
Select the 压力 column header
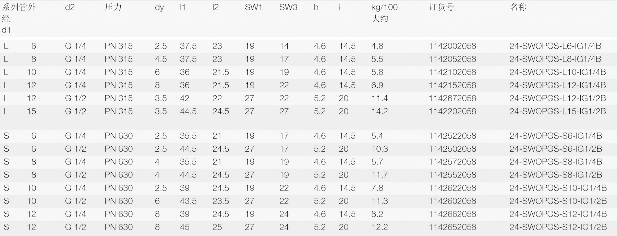(x=113, y=7)
